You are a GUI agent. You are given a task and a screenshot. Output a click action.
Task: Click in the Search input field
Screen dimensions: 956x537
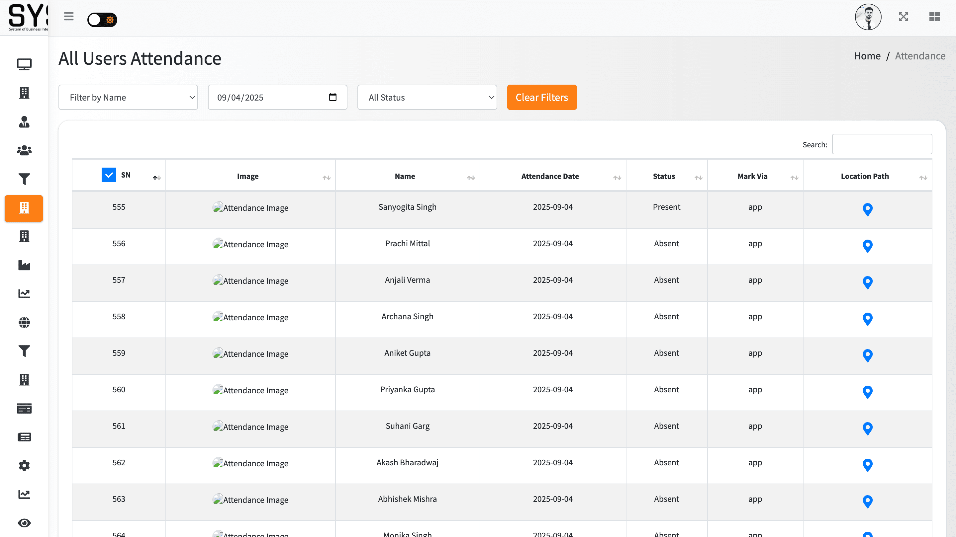(x=881, y=144)
